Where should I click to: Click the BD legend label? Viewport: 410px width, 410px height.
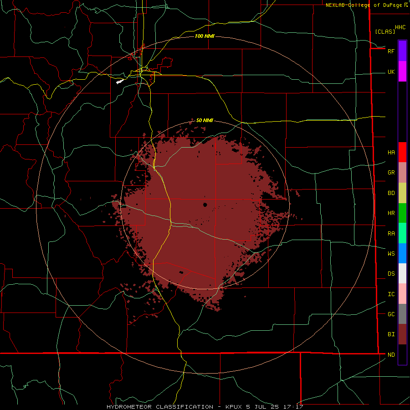coord(391,193)
